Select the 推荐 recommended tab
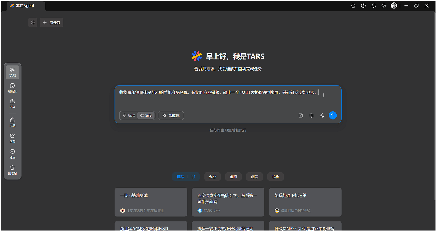Viewport: 436px width, 231px height. (x=180, y=177)
